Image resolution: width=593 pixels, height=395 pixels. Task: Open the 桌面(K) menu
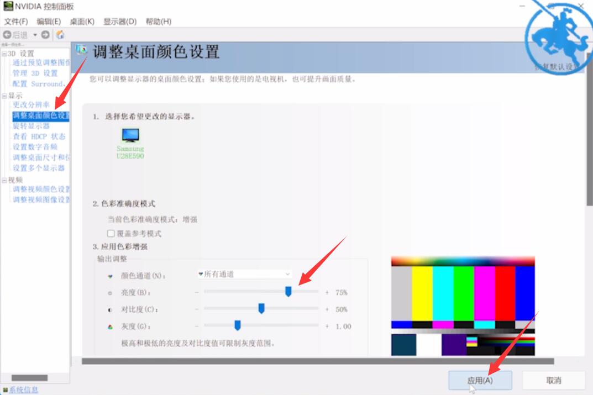82,22
